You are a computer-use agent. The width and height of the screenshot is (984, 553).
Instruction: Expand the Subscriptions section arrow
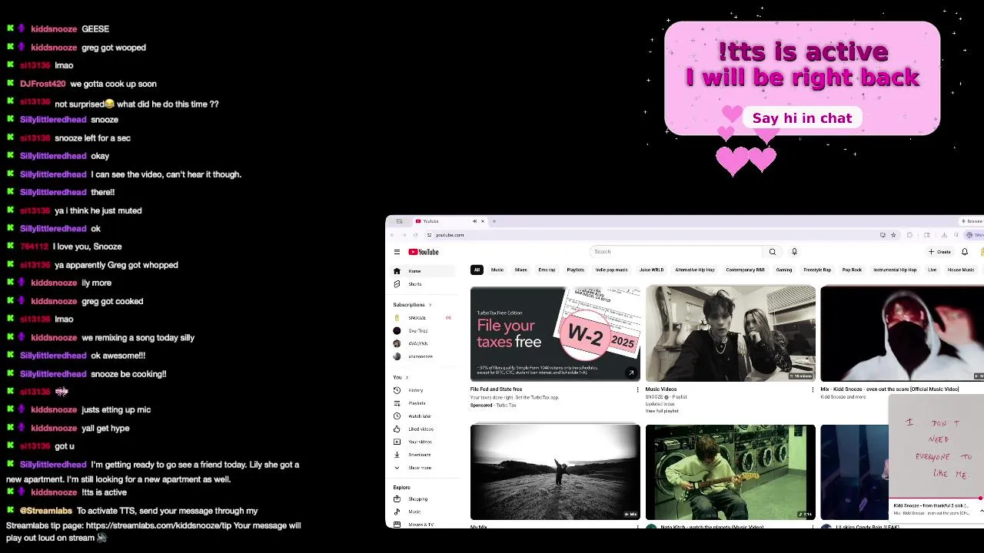click(430, 305)
